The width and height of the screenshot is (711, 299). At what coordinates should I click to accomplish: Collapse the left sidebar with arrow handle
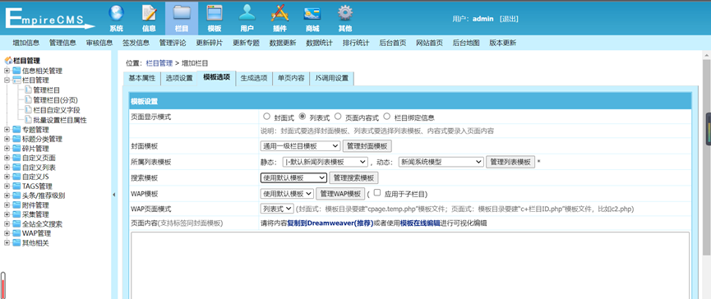[x=113, y=195]
